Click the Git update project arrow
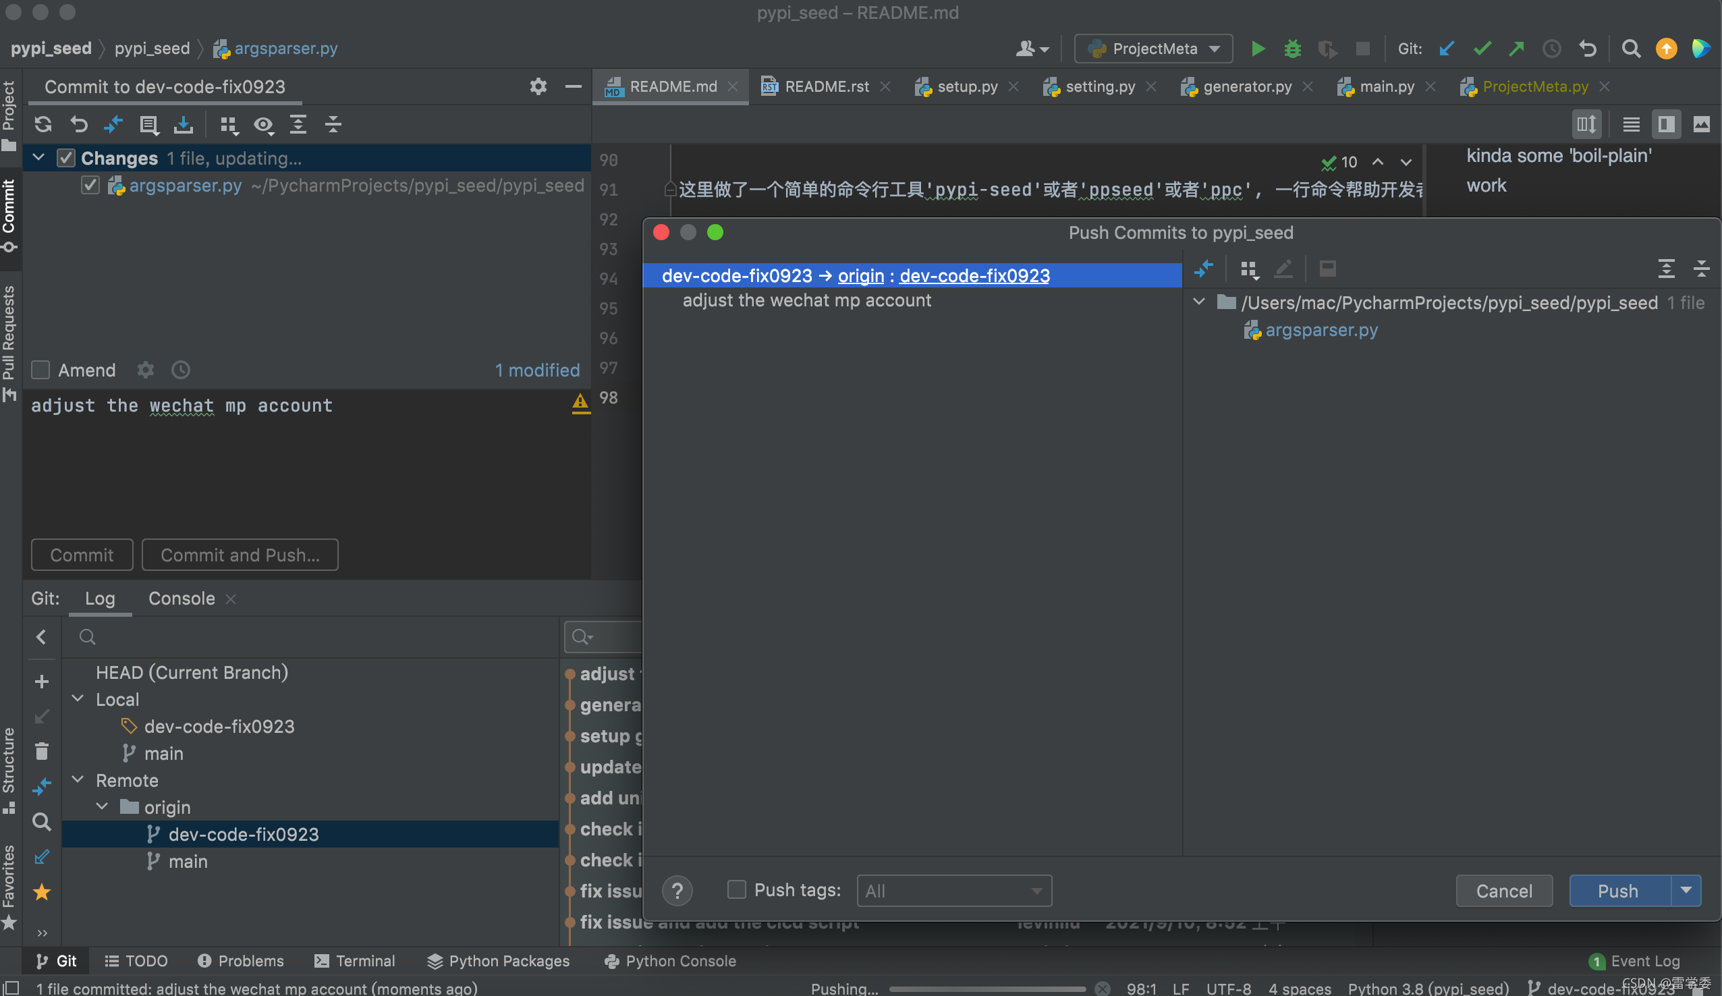Viewport: 1722px width, 996px height. coord(1446,49)
